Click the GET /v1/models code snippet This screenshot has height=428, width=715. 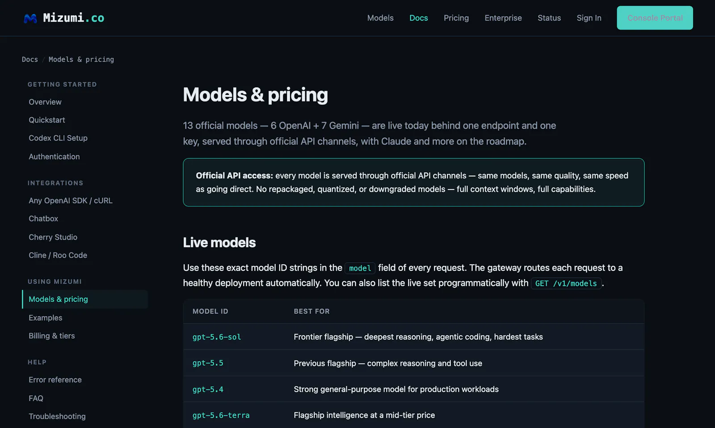(x=566, y=283)
